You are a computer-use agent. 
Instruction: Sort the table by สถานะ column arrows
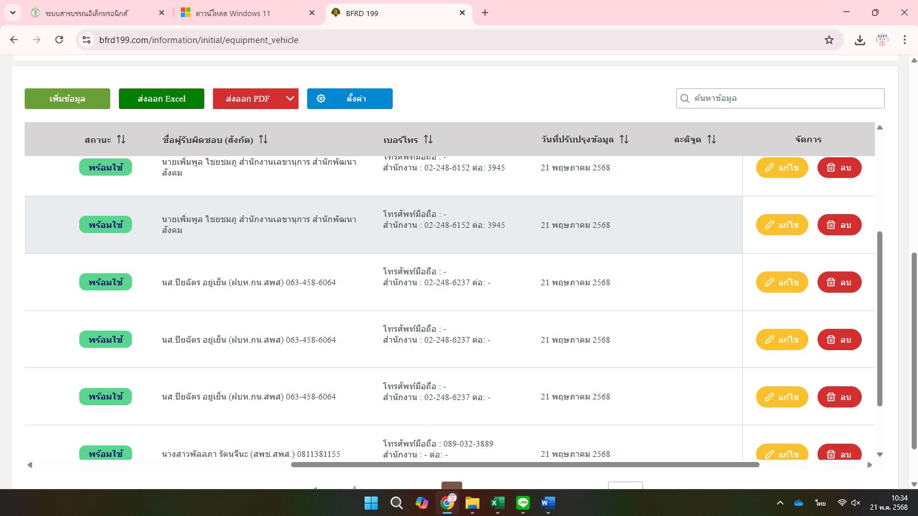coord(121,139)
